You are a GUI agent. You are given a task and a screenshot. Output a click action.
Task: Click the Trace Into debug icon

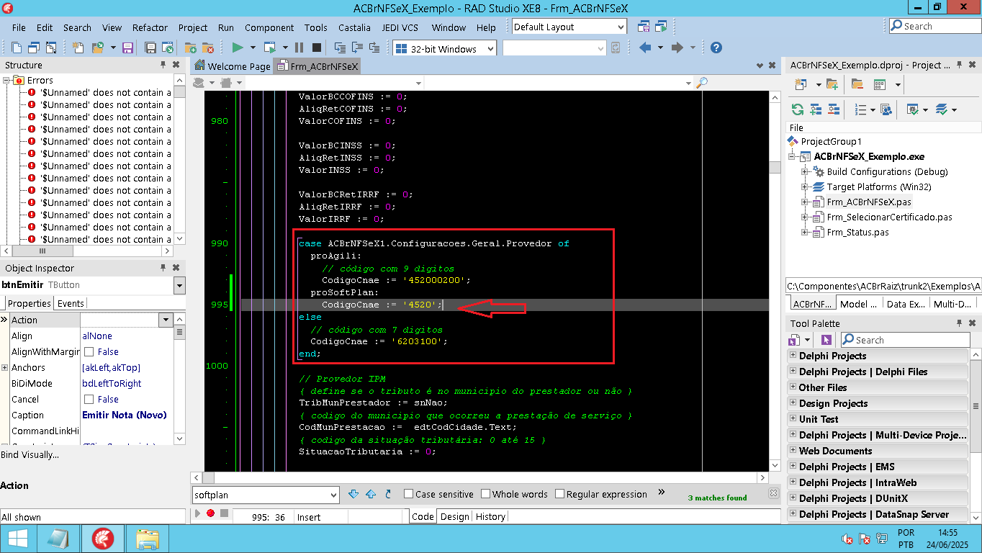pos(340,48)
